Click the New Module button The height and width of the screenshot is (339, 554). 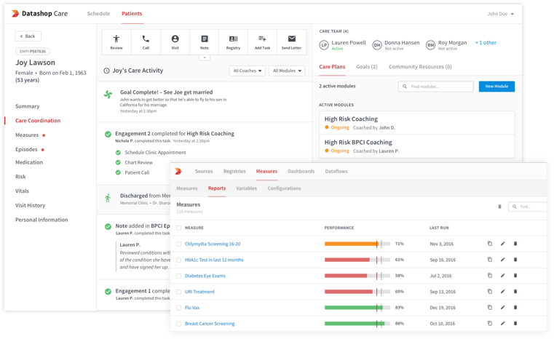click(x=496, y=86)
